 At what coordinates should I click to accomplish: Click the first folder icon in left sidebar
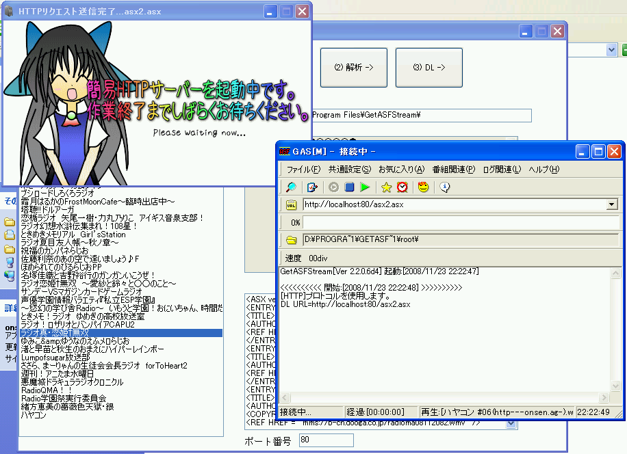pos(10,222)
